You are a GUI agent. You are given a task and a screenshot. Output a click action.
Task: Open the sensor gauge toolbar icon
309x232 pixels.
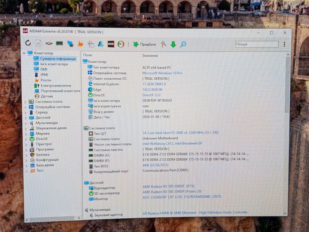point(121,44)
